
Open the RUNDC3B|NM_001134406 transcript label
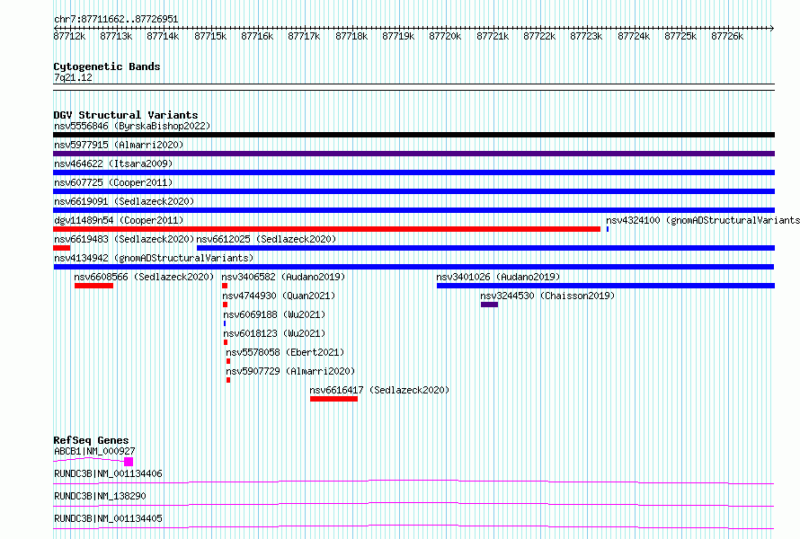tap(108, 473)
